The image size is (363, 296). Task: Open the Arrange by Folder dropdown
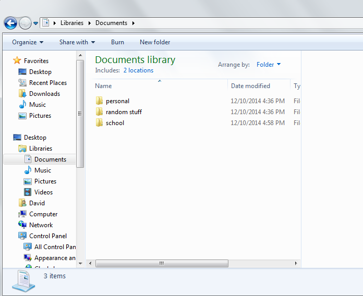pos(268,65)
